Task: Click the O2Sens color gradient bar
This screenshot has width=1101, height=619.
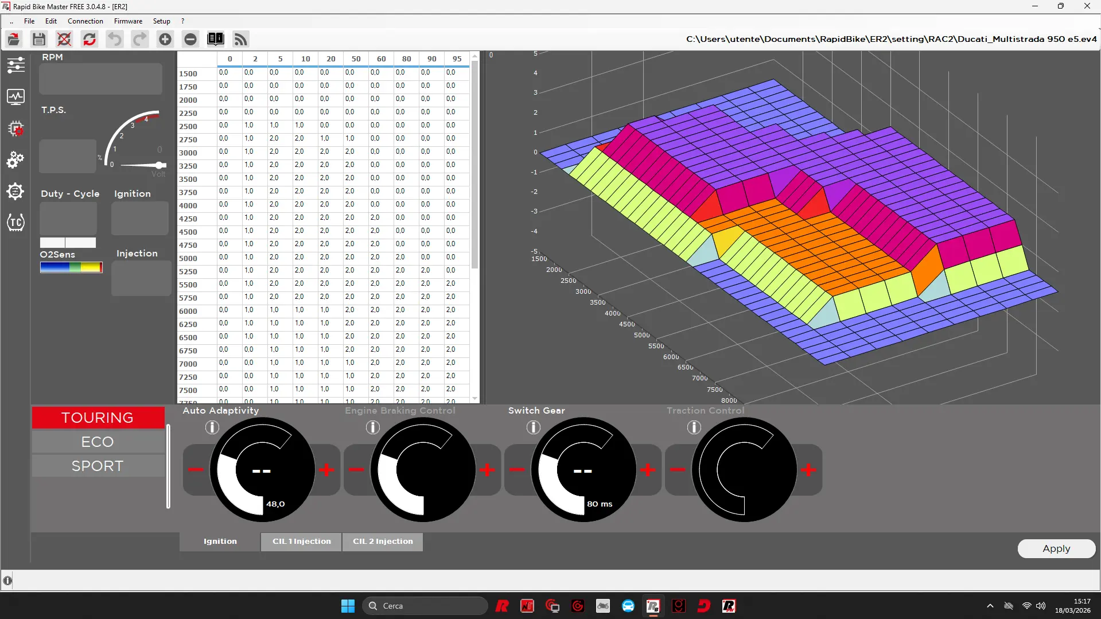Action: [x=71, y=267]
